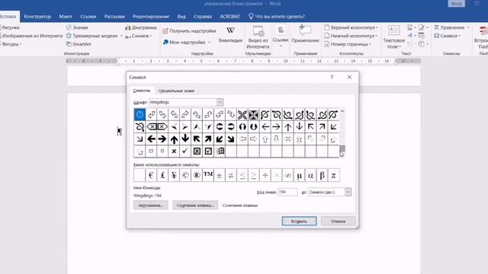Click the Примечание comment icon
488x274 pixels.
click(x=305, y=33)
